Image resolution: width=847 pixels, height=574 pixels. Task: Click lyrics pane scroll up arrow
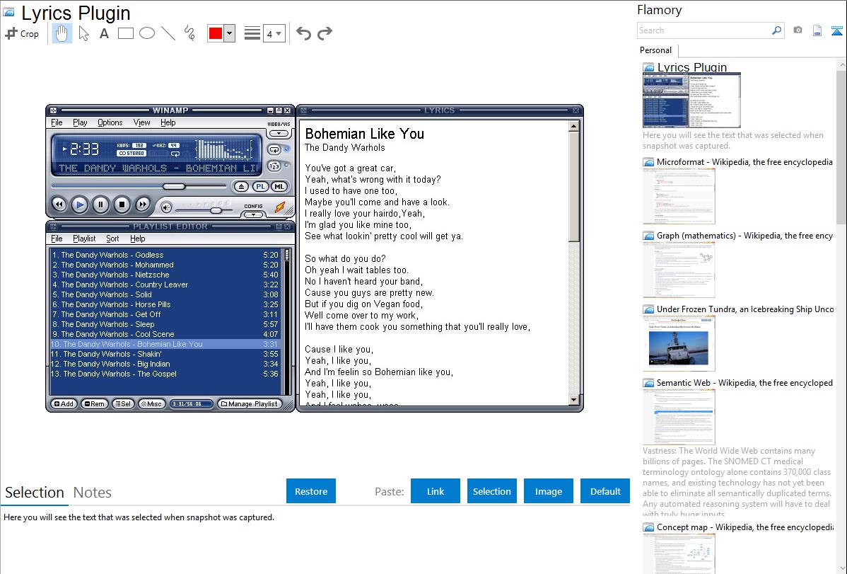tap(573, 126)
